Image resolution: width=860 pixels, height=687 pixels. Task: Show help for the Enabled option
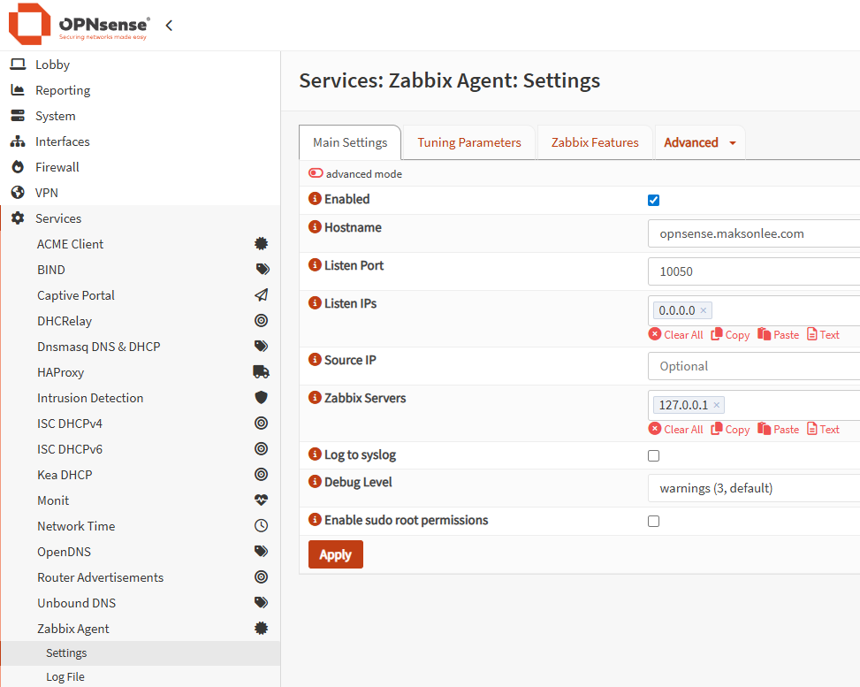(315, 199)
